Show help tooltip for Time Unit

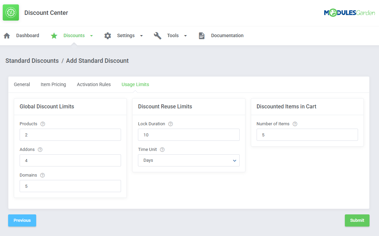coord(162,150)
